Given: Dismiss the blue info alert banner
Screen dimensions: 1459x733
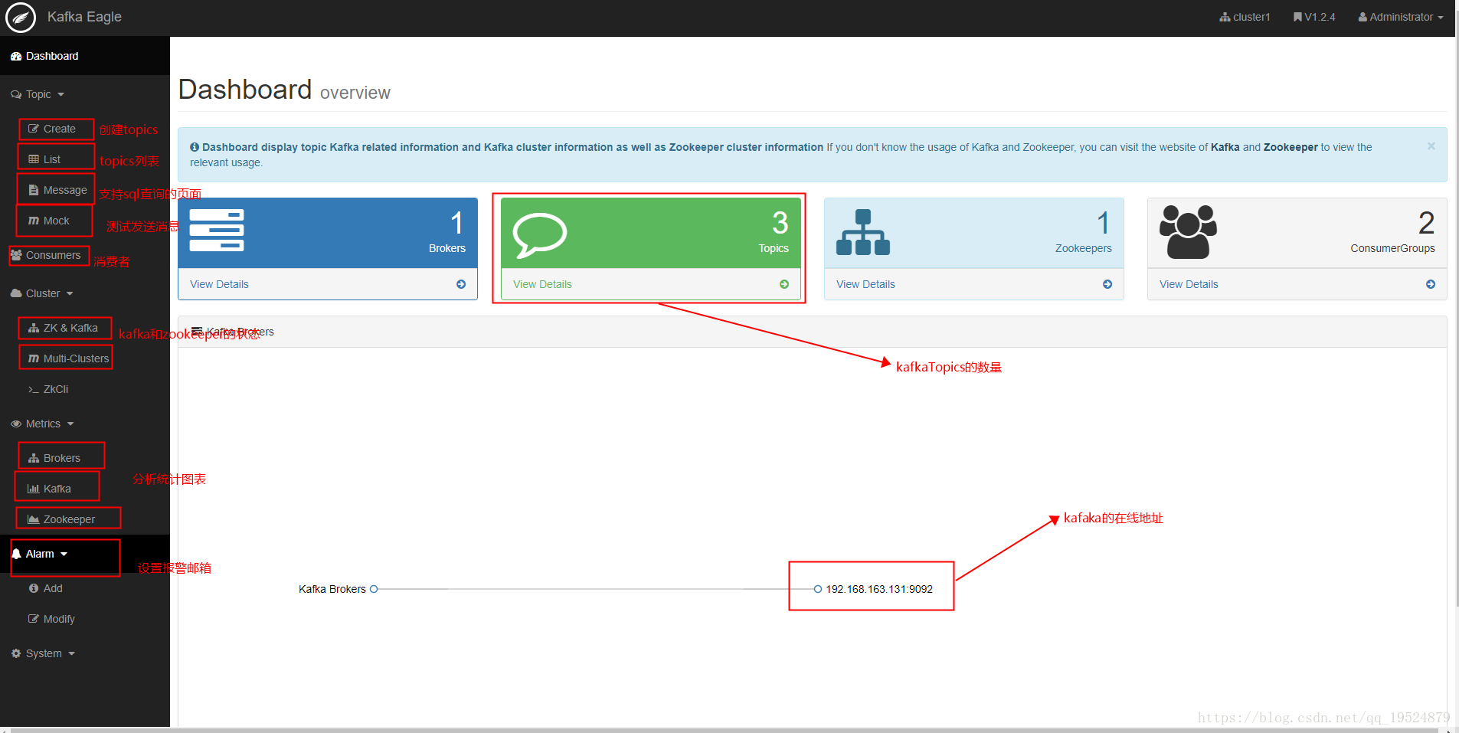Looking at the screenshot, I should (x=1431, y=146).
